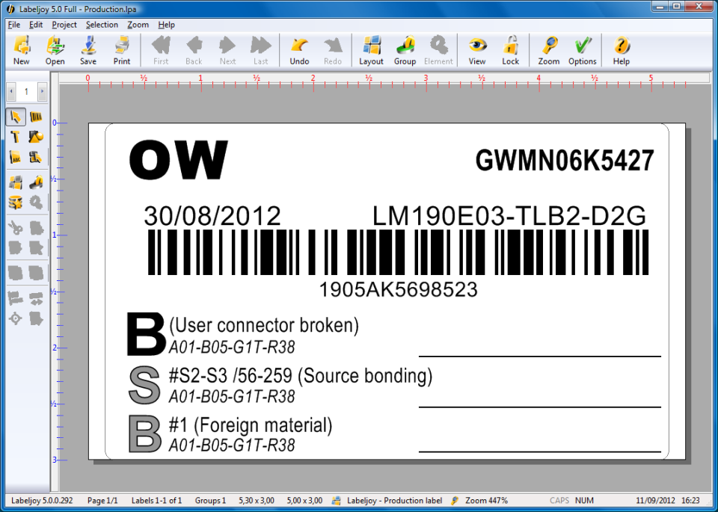Open the Zoom menu in menu bar
The width and height of the screenshot is (718, 512).
[x=138, y=25]
